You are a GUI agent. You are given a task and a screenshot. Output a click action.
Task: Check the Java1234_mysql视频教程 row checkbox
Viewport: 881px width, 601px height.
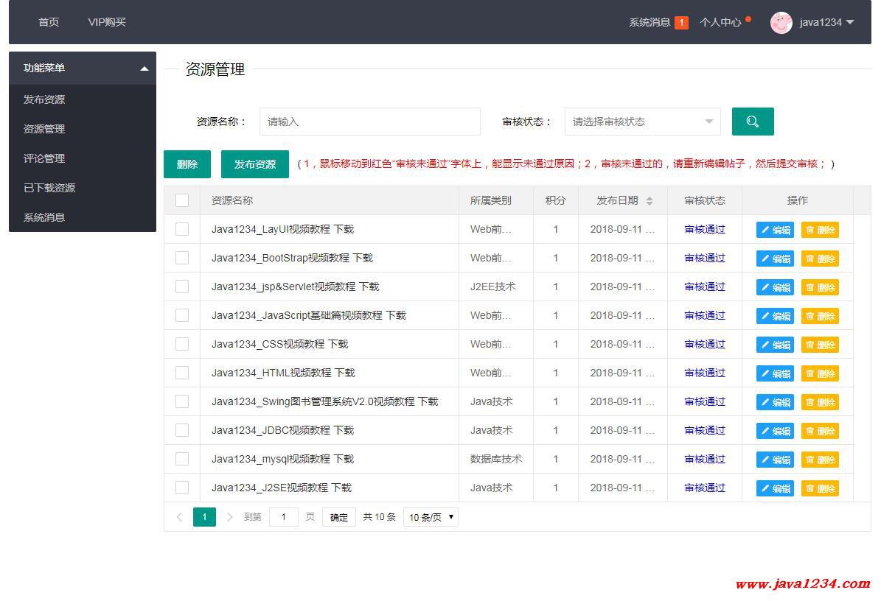[x=182, y=459]
